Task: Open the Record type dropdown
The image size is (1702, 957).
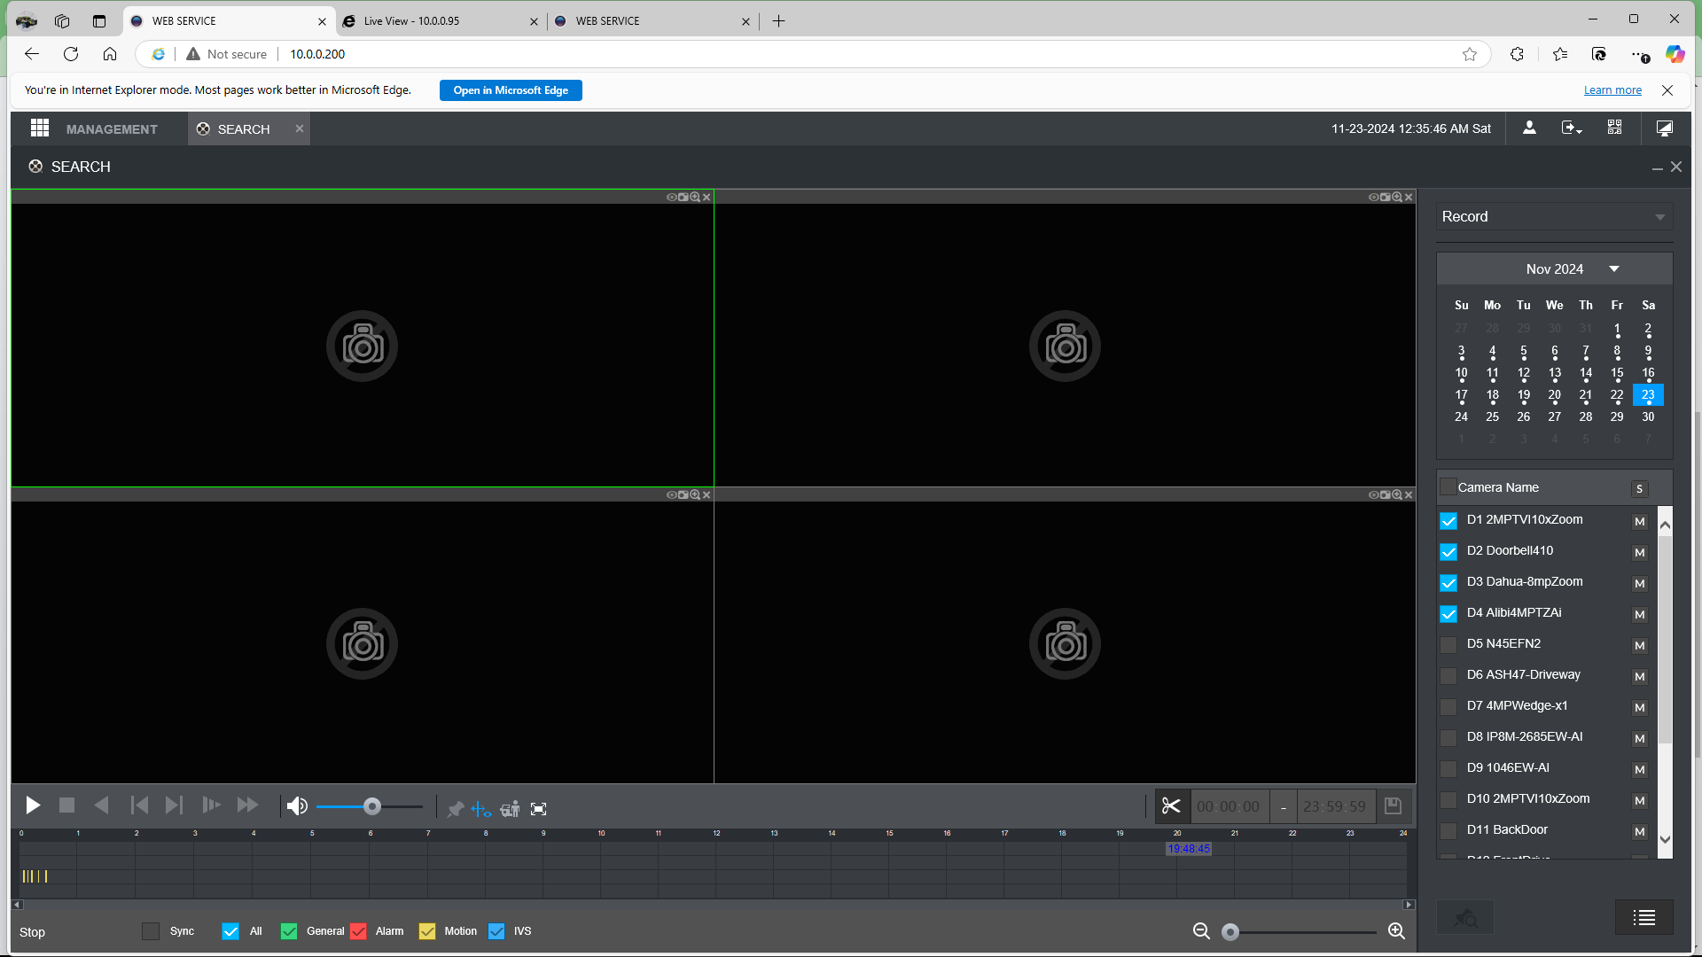Action: coord(1554,217)
